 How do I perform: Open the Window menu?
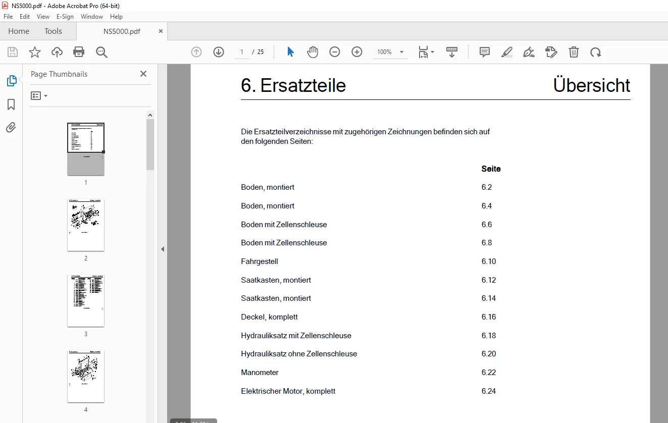tap(92, 17)
